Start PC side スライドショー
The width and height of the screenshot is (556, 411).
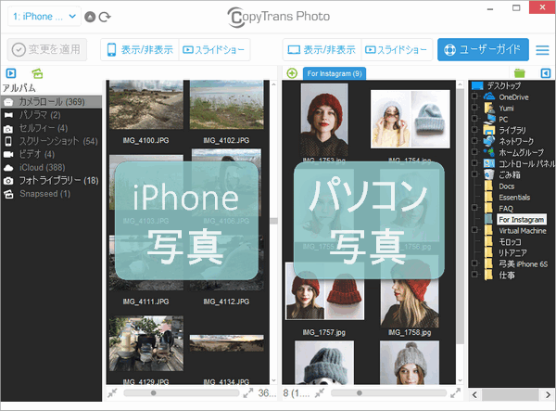point(397,50)
